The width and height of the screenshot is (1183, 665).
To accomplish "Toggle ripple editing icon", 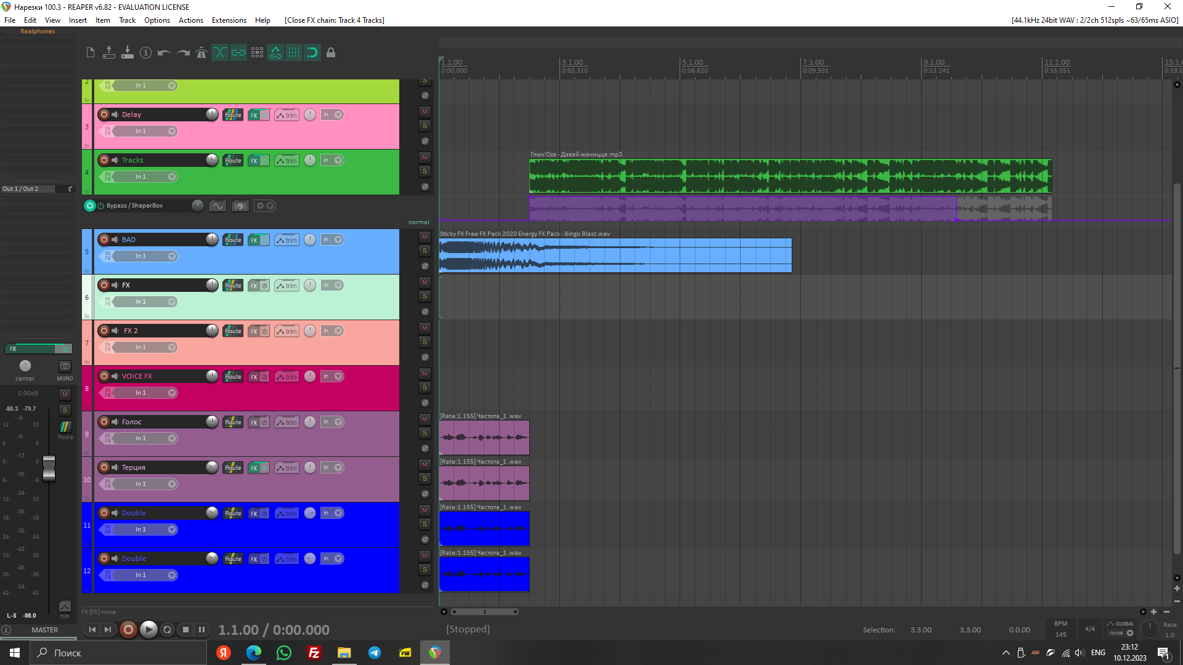I will tap(257, 53).
